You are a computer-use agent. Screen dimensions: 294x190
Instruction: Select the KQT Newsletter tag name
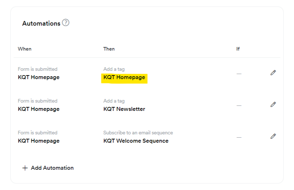coord(124,109)
